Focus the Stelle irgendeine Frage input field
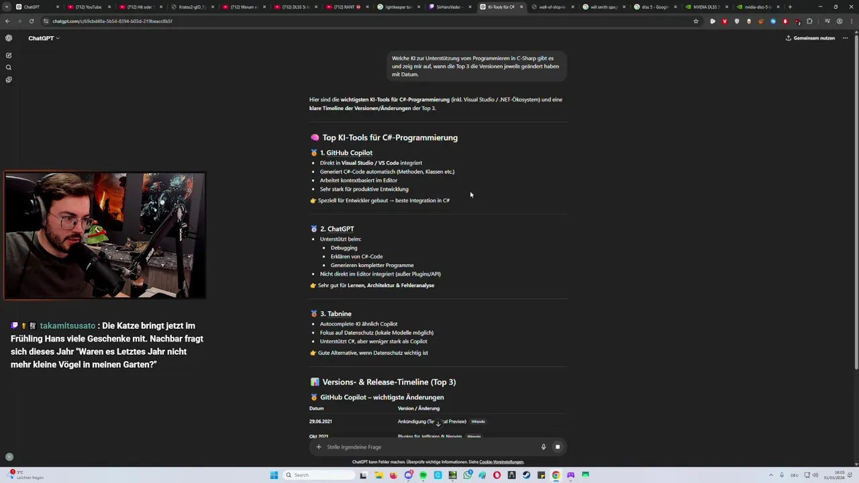The image size is (859, 483). click(429, 447)
